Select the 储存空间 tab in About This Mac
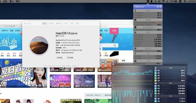This screenshot has height=103, width=196. [x=59, y=23]
